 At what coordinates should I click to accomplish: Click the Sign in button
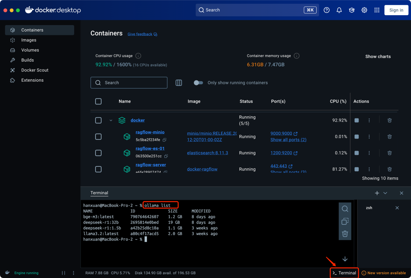coord(396,10)
